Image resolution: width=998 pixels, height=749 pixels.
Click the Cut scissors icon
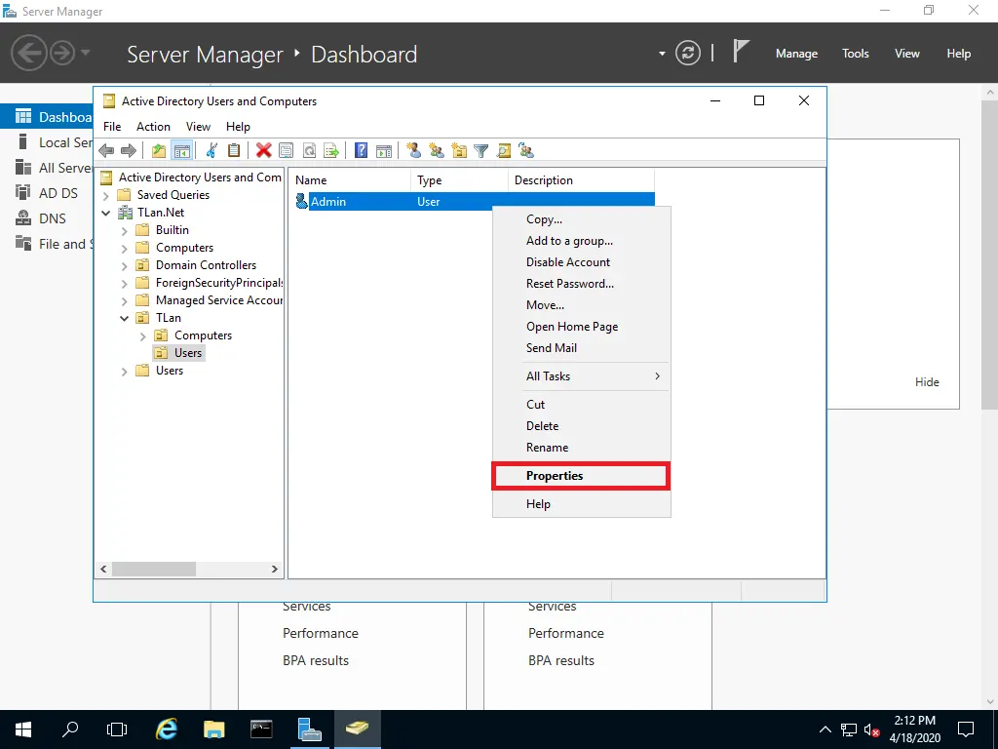[211, 151]
